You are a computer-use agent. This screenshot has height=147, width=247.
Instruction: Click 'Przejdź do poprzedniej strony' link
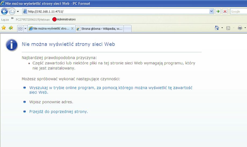59,112
